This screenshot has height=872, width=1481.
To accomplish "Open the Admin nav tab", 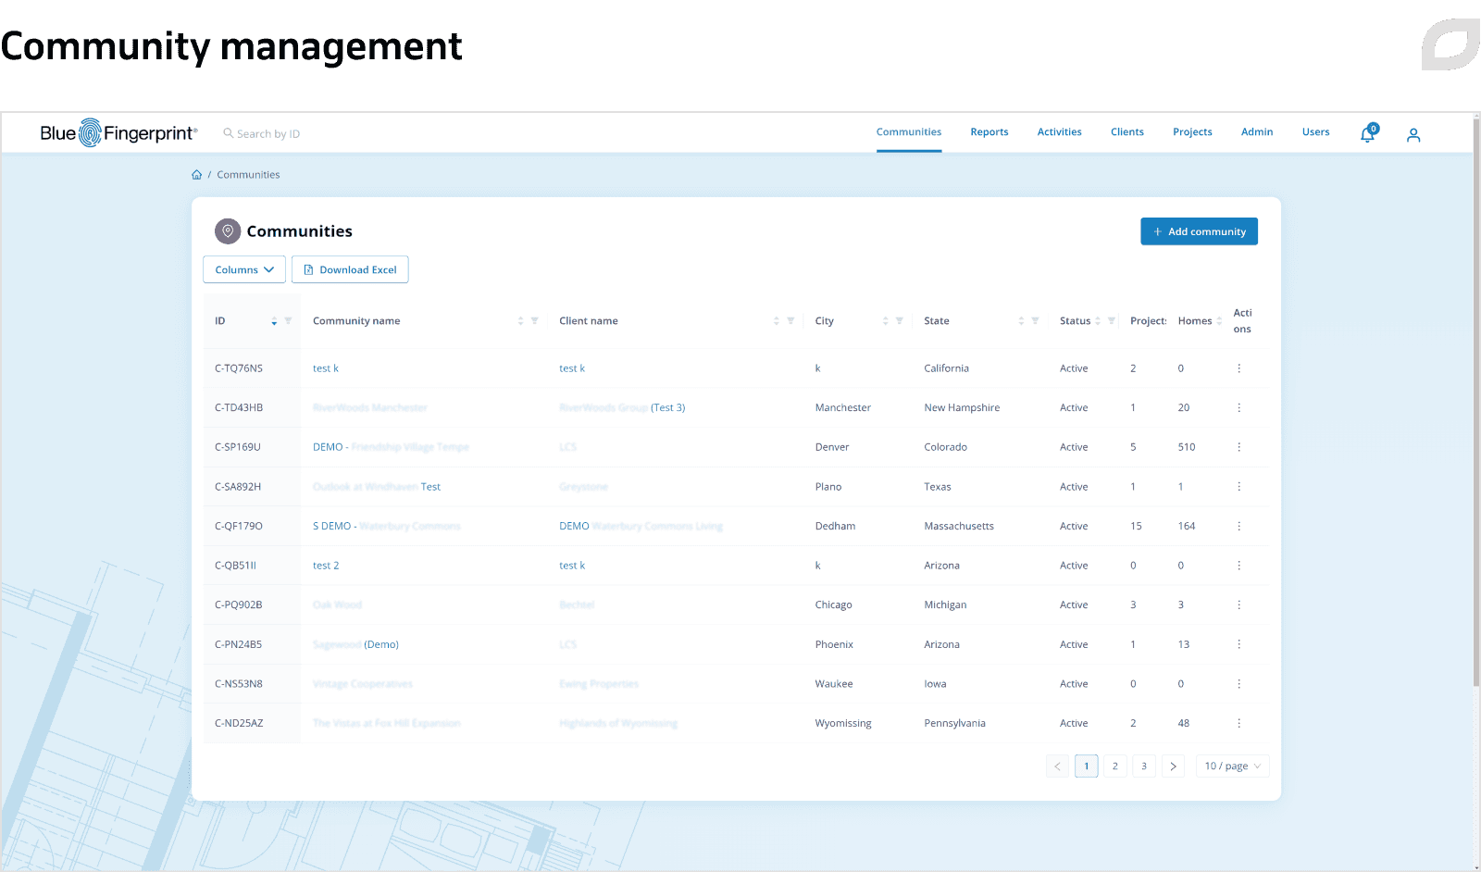I will click(1257, 132).
